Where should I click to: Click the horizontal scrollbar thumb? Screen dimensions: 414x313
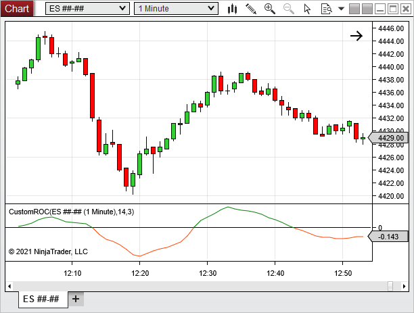tap(390, 287)
